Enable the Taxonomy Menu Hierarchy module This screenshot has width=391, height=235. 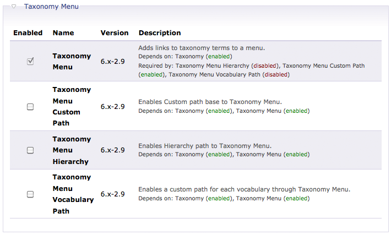point(30,150)
